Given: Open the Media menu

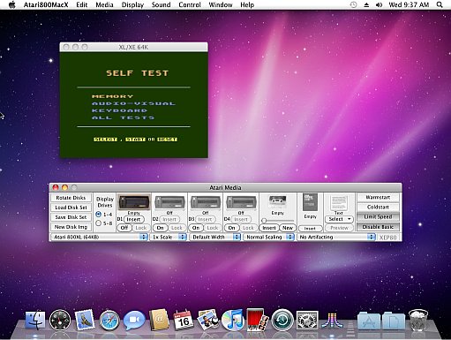Looking at the screenshot, I should click(104, 4).
